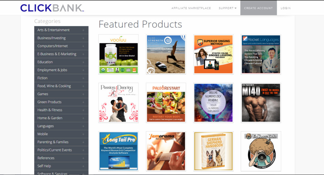Open the Jamorama guitar product tile
Screen dimensions: 324x175
[x=166, y=151]
